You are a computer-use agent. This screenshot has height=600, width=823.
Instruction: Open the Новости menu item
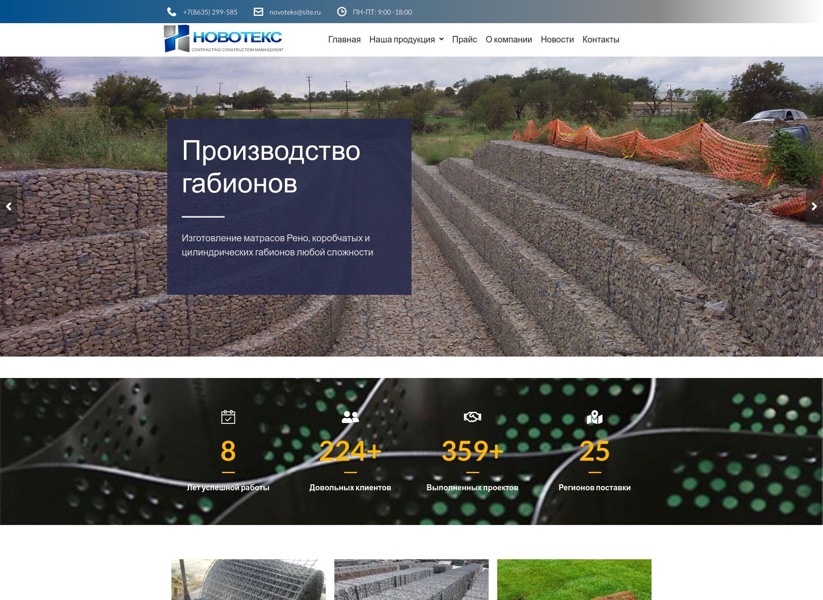coord(557,39)
